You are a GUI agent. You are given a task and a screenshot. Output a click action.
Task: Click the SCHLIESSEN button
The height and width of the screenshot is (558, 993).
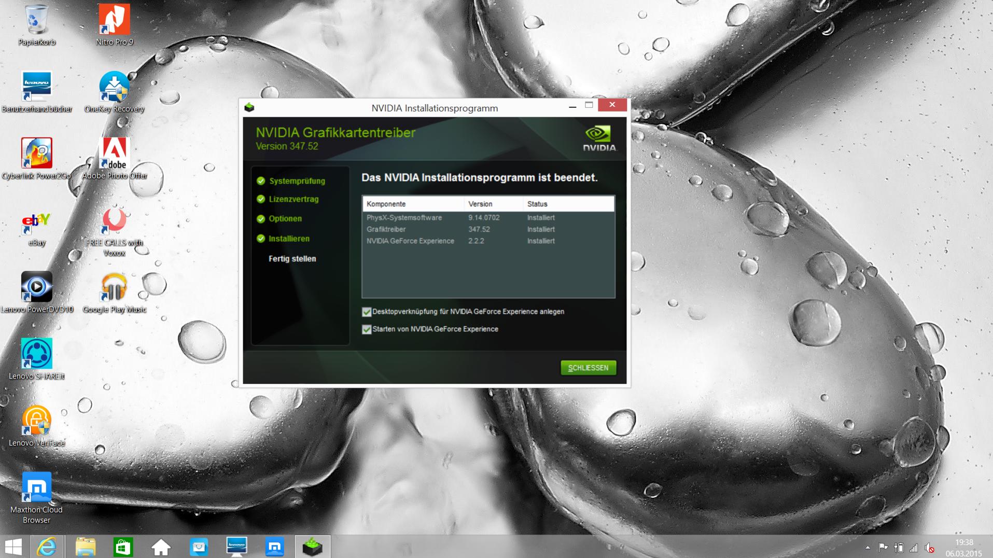click(588, 368)
